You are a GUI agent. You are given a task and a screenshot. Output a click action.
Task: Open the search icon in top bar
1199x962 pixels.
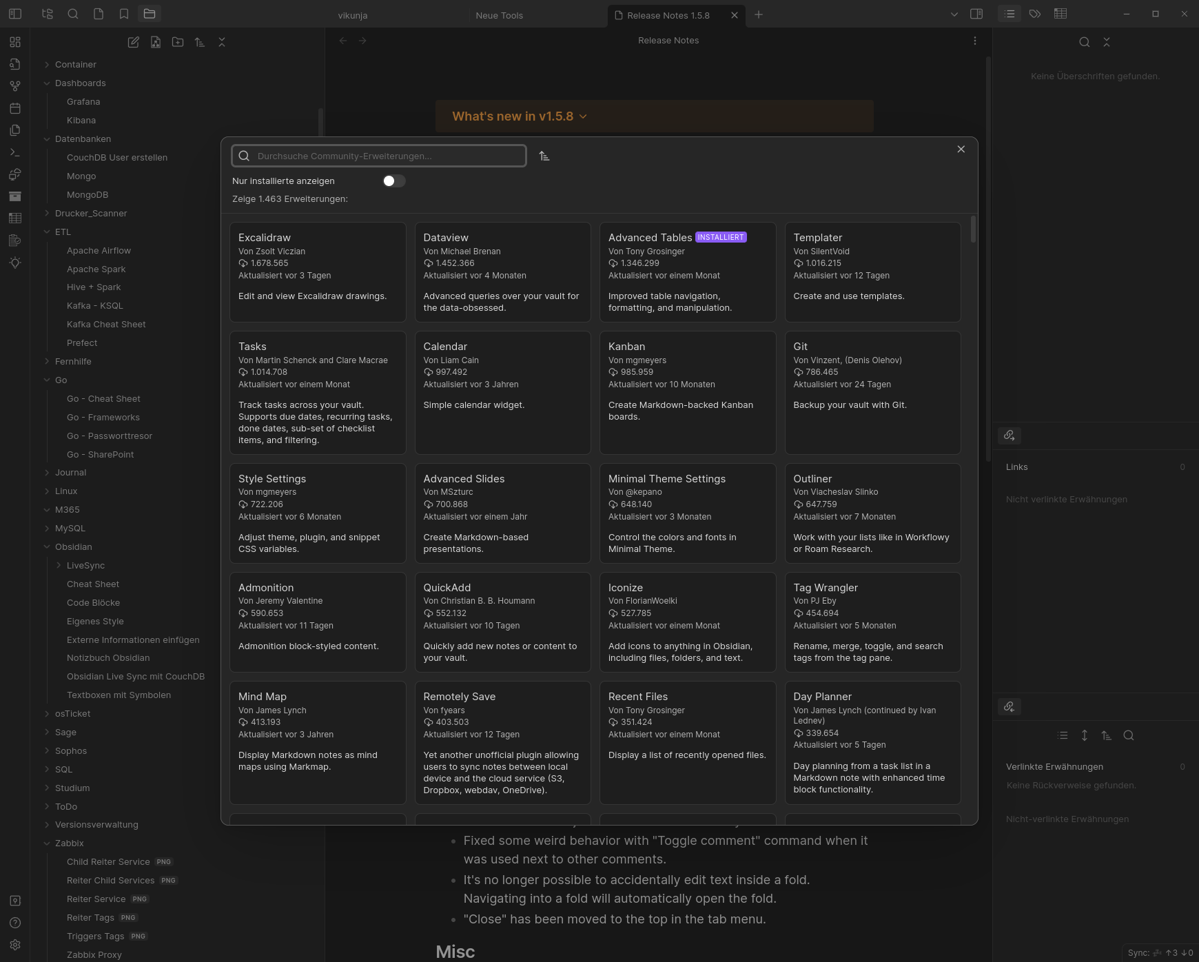pos(72,14)
